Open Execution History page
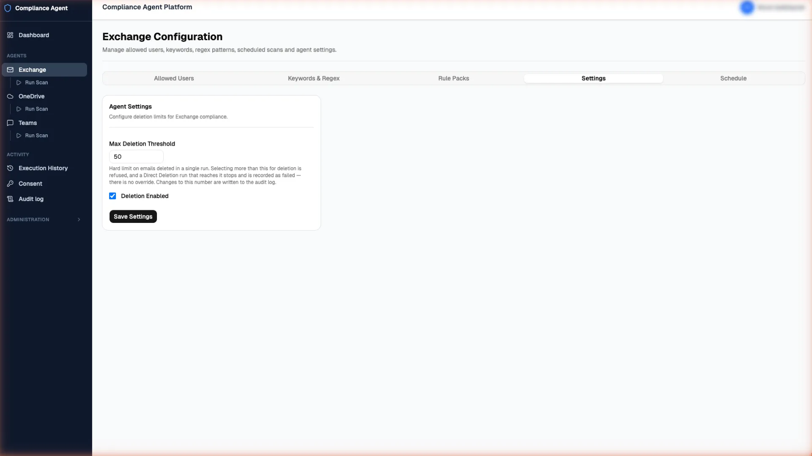 click(44, 168)
